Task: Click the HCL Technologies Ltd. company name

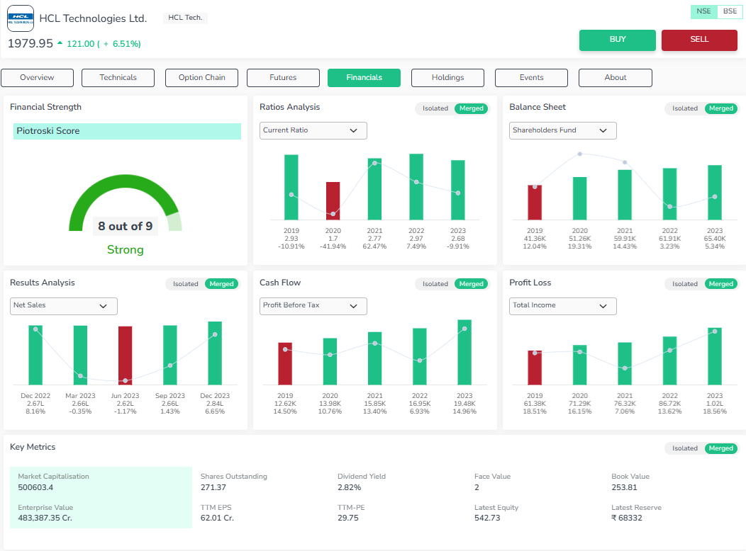Action: click(x=94, y=18)
